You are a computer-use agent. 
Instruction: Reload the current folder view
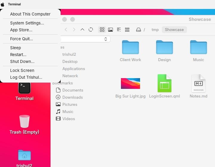tap(91, 30)
